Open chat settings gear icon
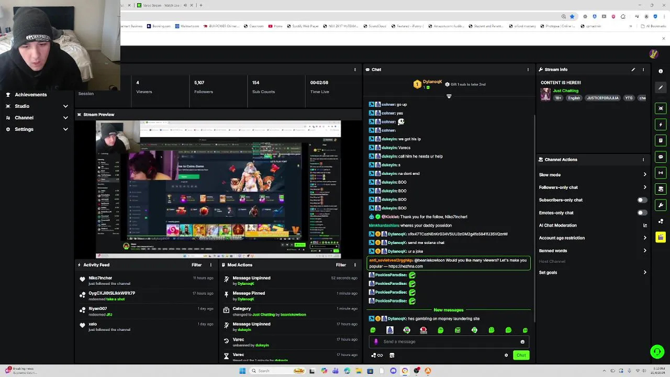Screen dimensions: 670x377 click(x=506, y=356)
